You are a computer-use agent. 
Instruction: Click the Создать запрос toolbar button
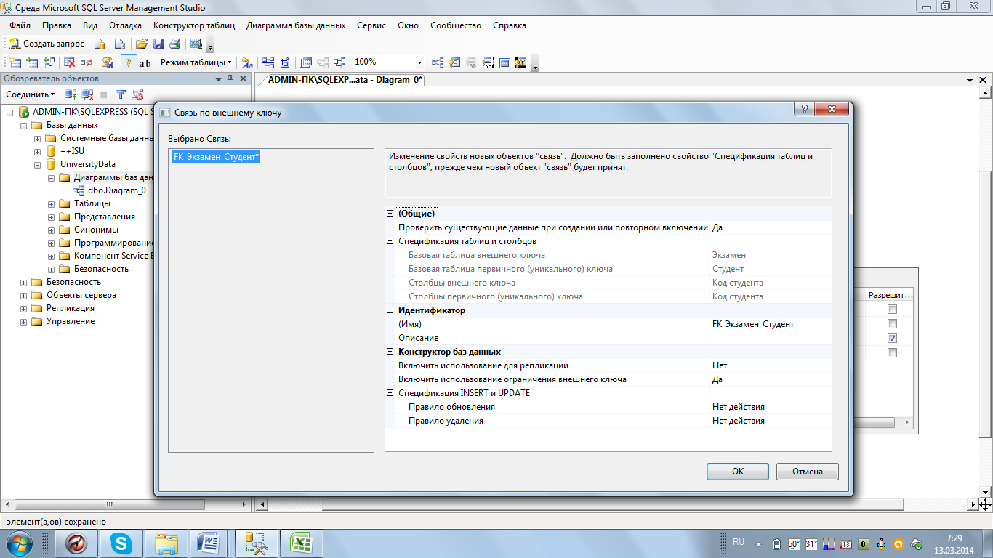click(47, 44)
